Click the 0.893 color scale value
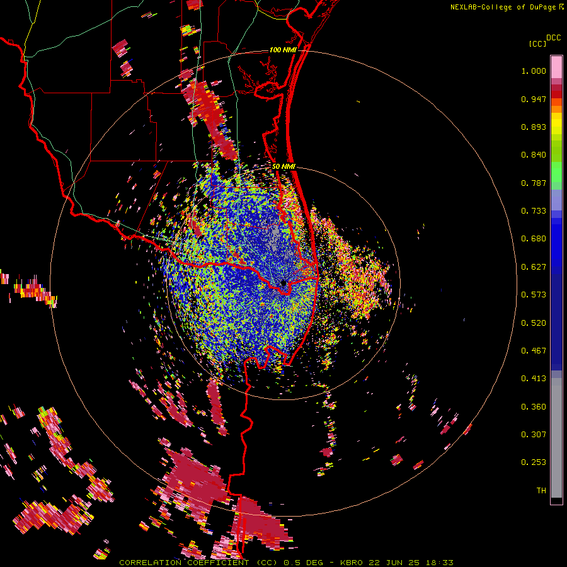Image resolution: width=567 pixels, height=567 pixels. coord(534,127)
